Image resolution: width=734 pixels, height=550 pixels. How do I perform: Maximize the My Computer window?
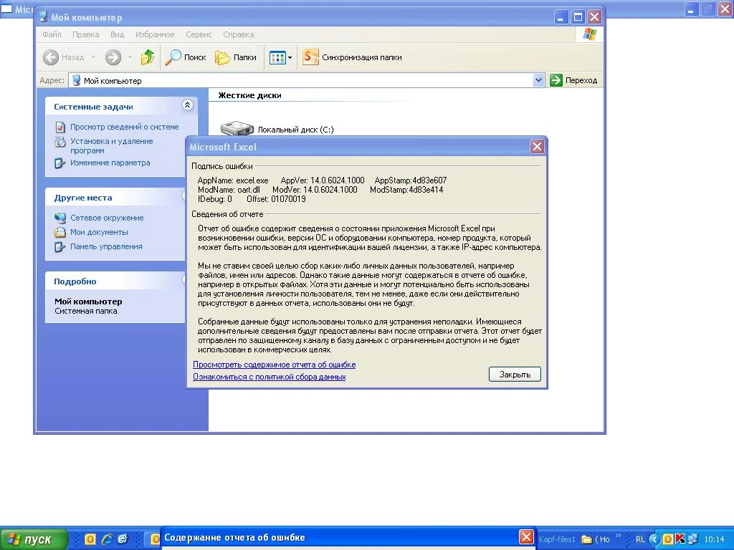(x=578, y=17)
